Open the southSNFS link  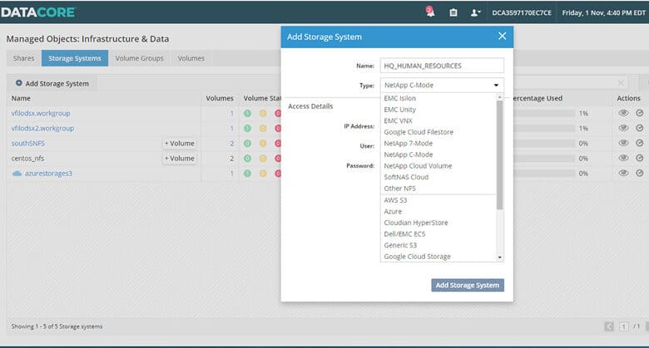tap(28, 144)
